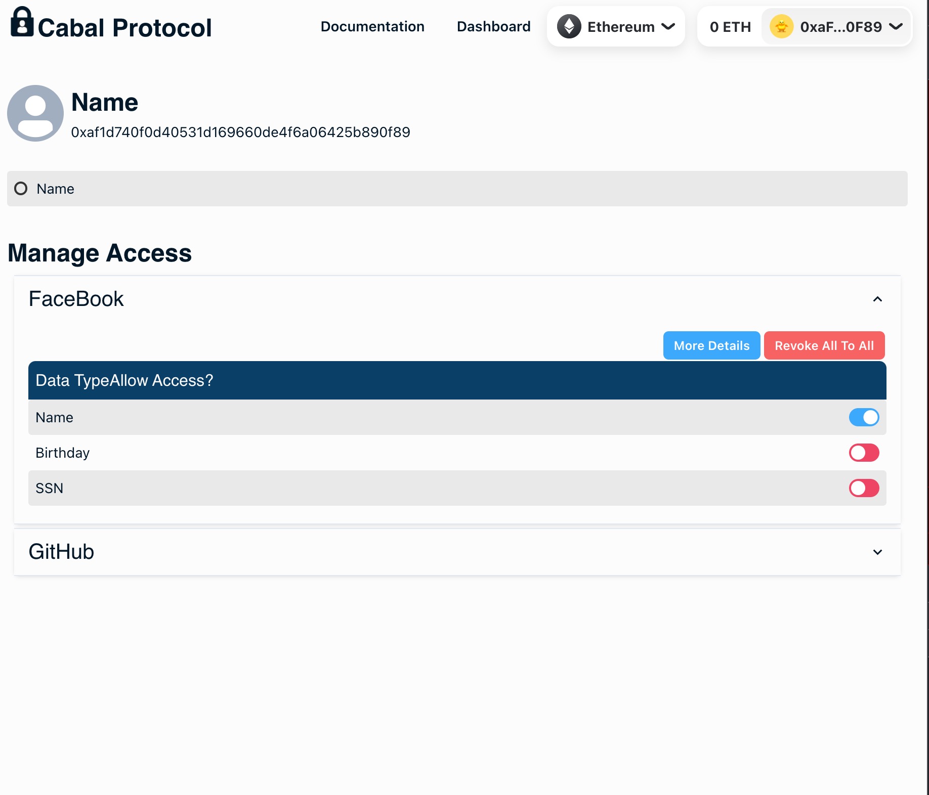
Task: Expand the GitHub section chevron
Action: pos(877,552)
